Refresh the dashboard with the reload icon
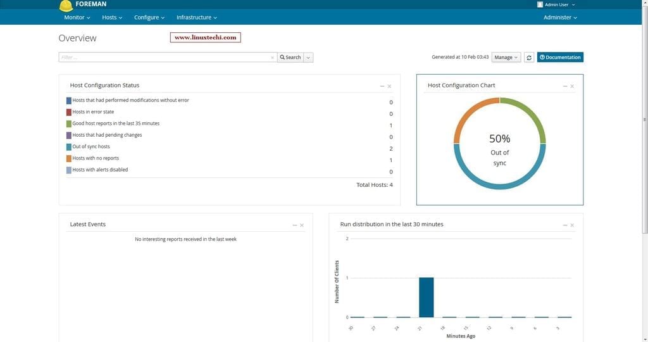 529,58
